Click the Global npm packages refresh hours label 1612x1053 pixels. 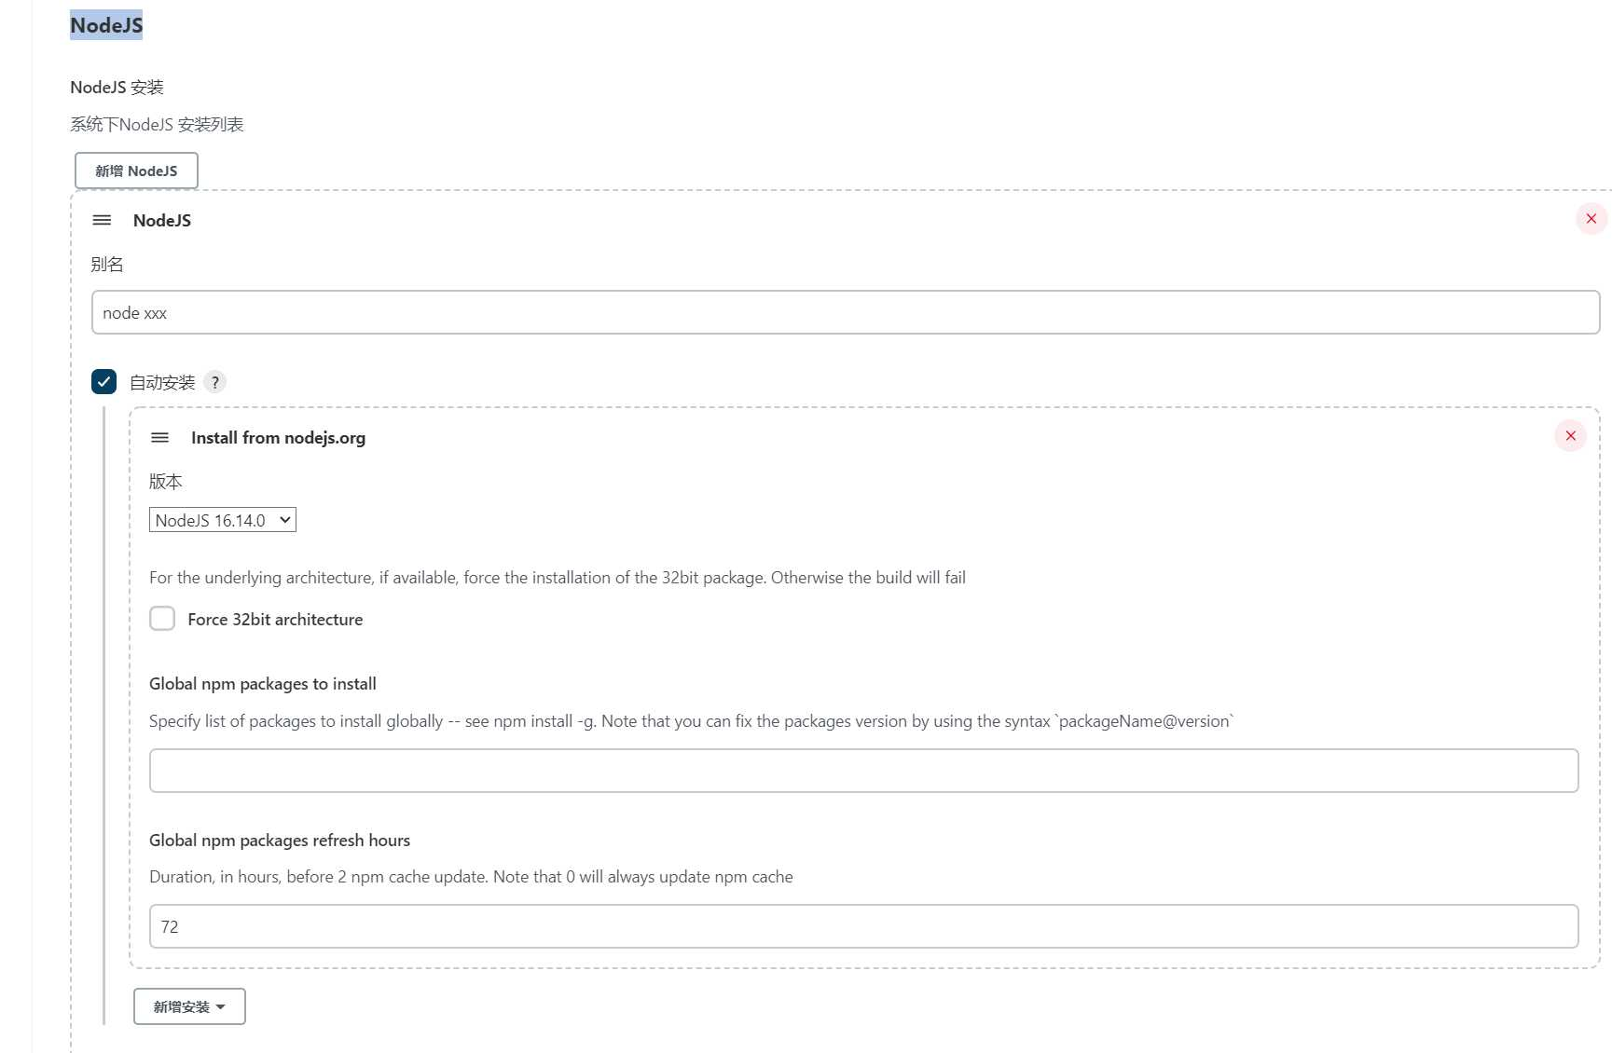point(280,841)
